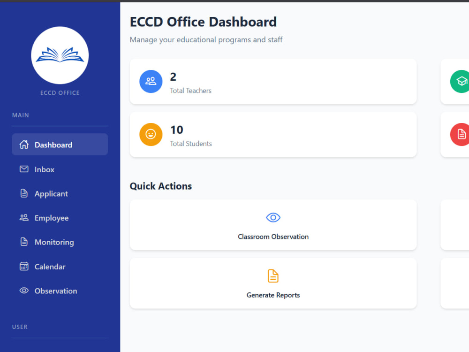This screenshot has height=352, width=469.
Task: Click the "ECCD Office Dashboard" heading
Action: coord(203,22)
